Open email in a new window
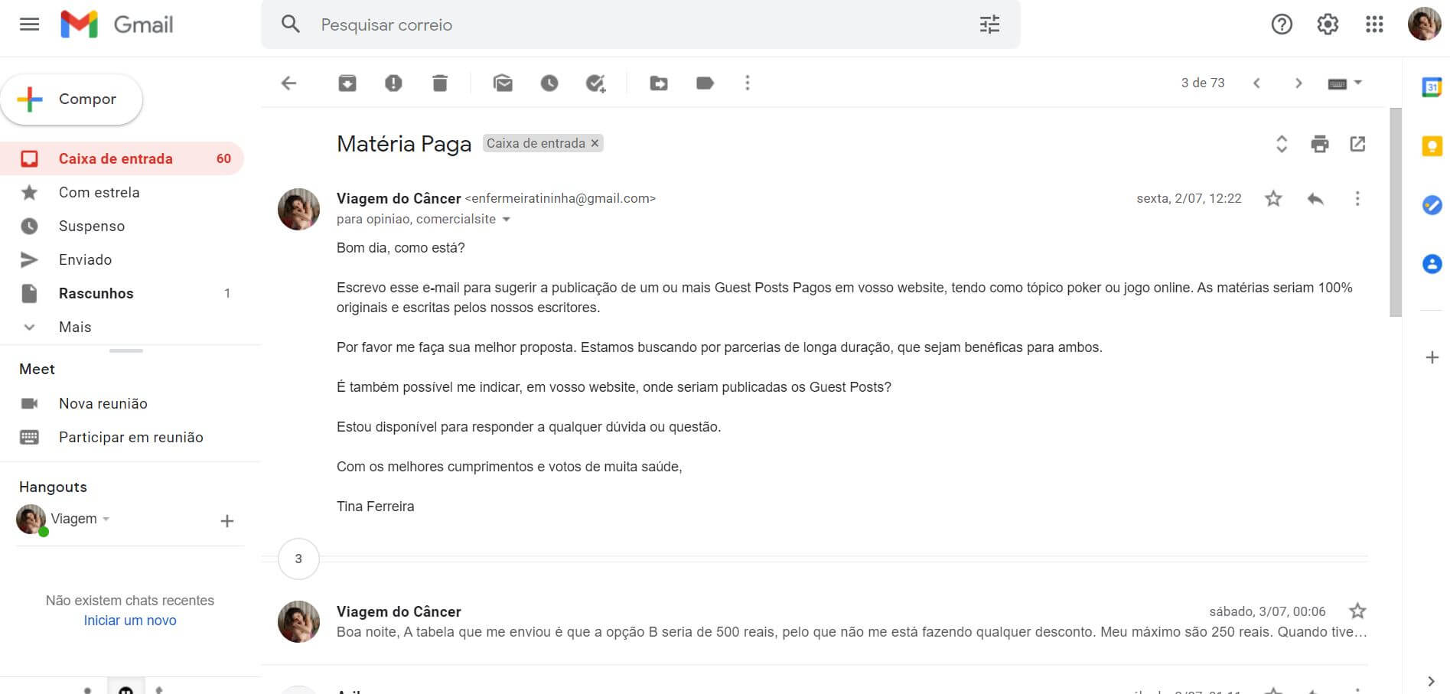The width and height of the screenshot is (1450, 694). [1358, 144]
